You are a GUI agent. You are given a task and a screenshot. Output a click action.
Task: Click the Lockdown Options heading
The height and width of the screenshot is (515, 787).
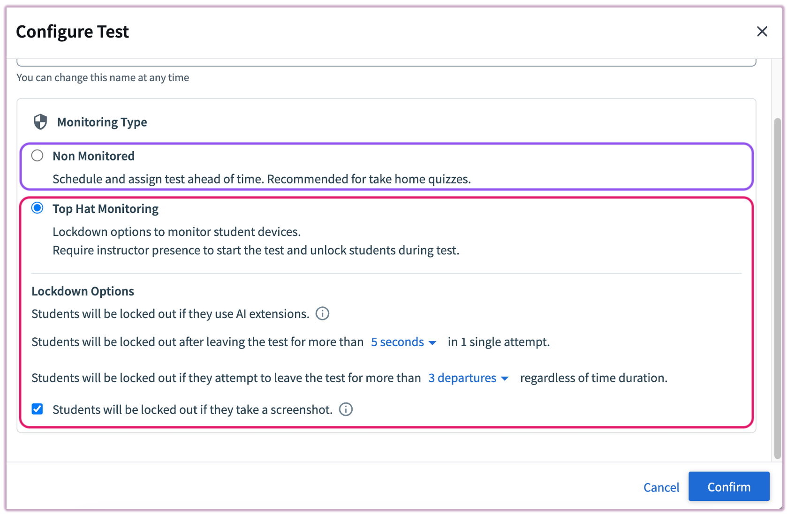pyautogui.click(x=83, y=291)
